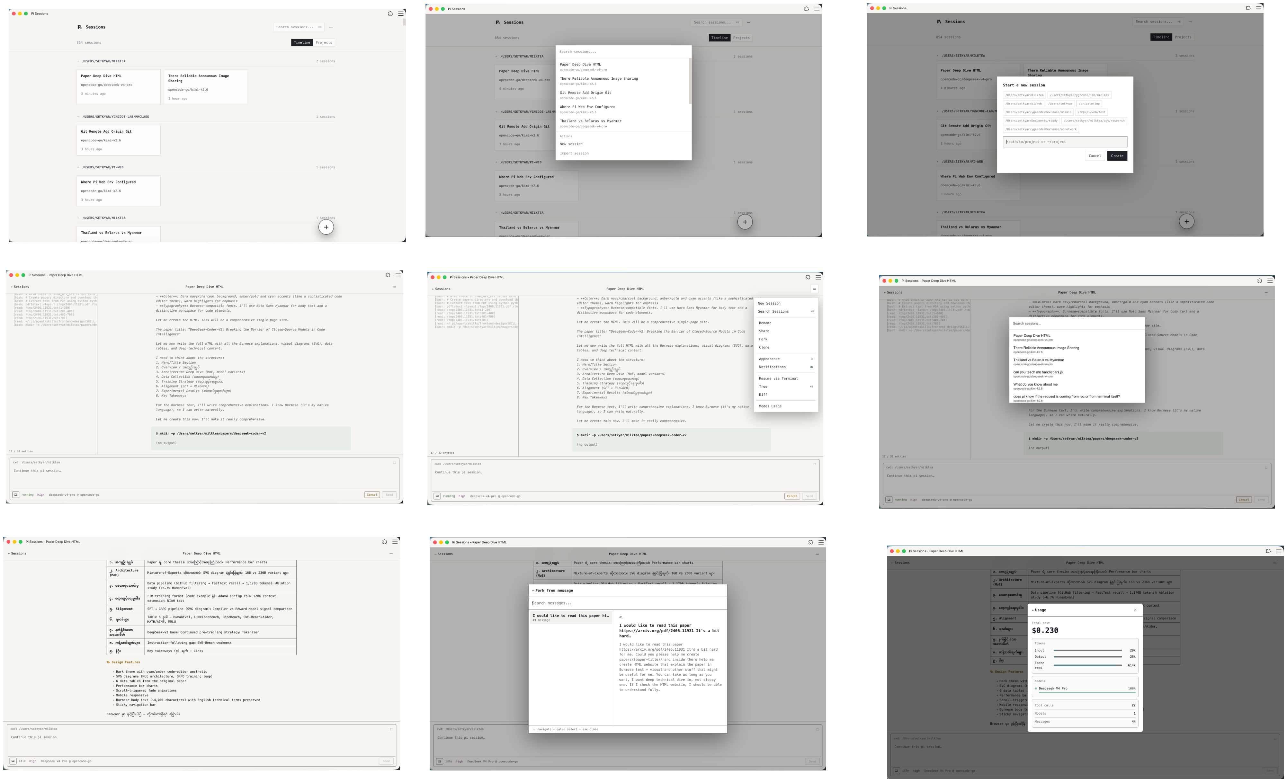Screen dimensions: 1287x782
Task: Open hamburger menu in undimmed sessions list window
Action: (x=401, y=13)
